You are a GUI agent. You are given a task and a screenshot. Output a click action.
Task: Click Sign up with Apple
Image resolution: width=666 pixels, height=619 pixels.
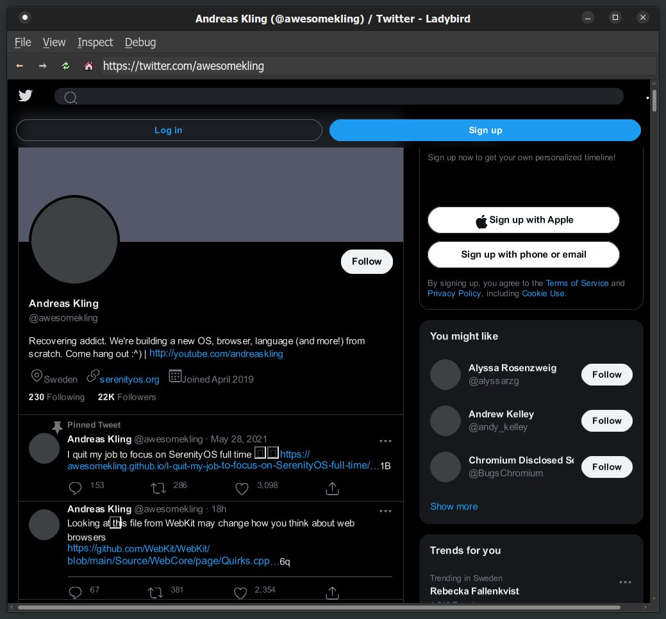(523, 220)
